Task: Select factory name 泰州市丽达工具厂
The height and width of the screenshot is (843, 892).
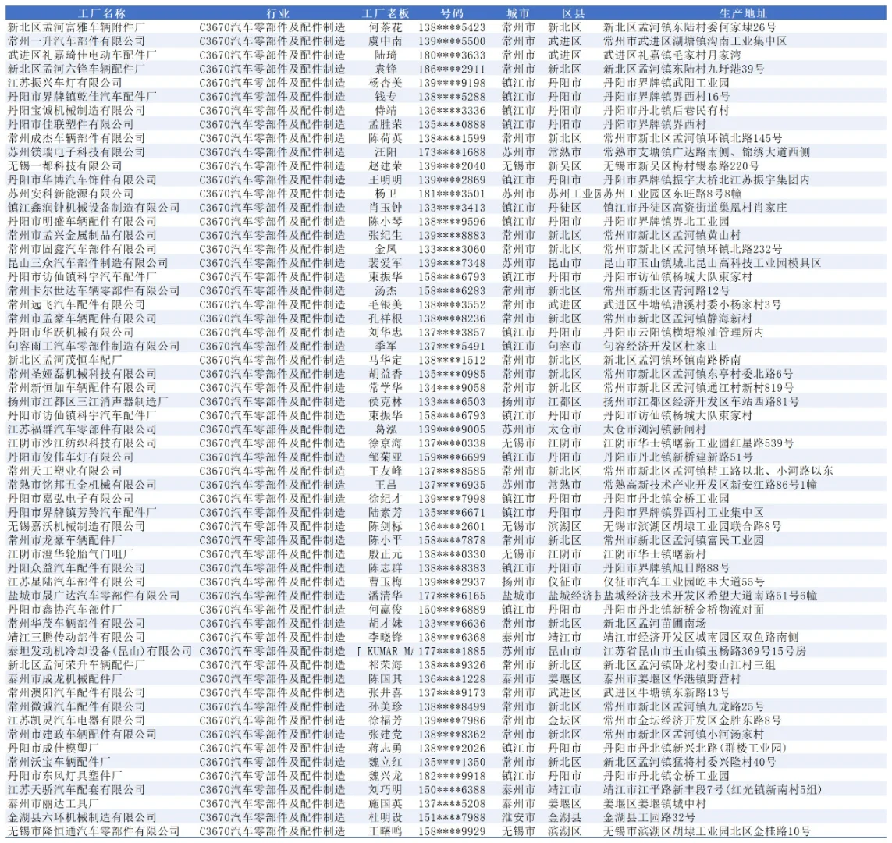Action: coord(54,804)
